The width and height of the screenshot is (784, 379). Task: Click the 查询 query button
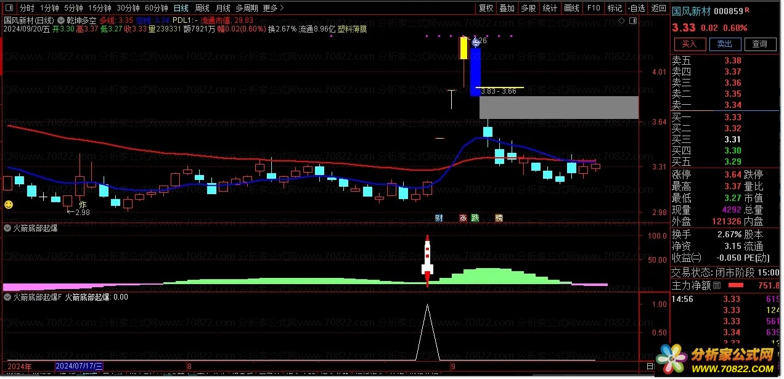click(759, 44)
